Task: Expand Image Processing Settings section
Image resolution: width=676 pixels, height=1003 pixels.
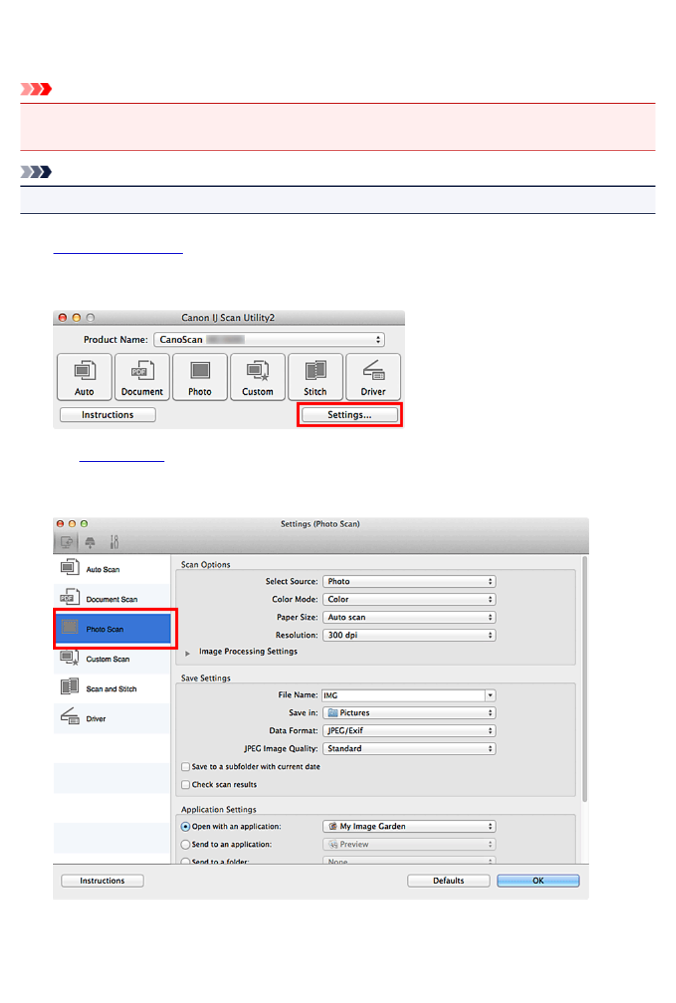Action: pyautogui.click(x=187, y=653)
